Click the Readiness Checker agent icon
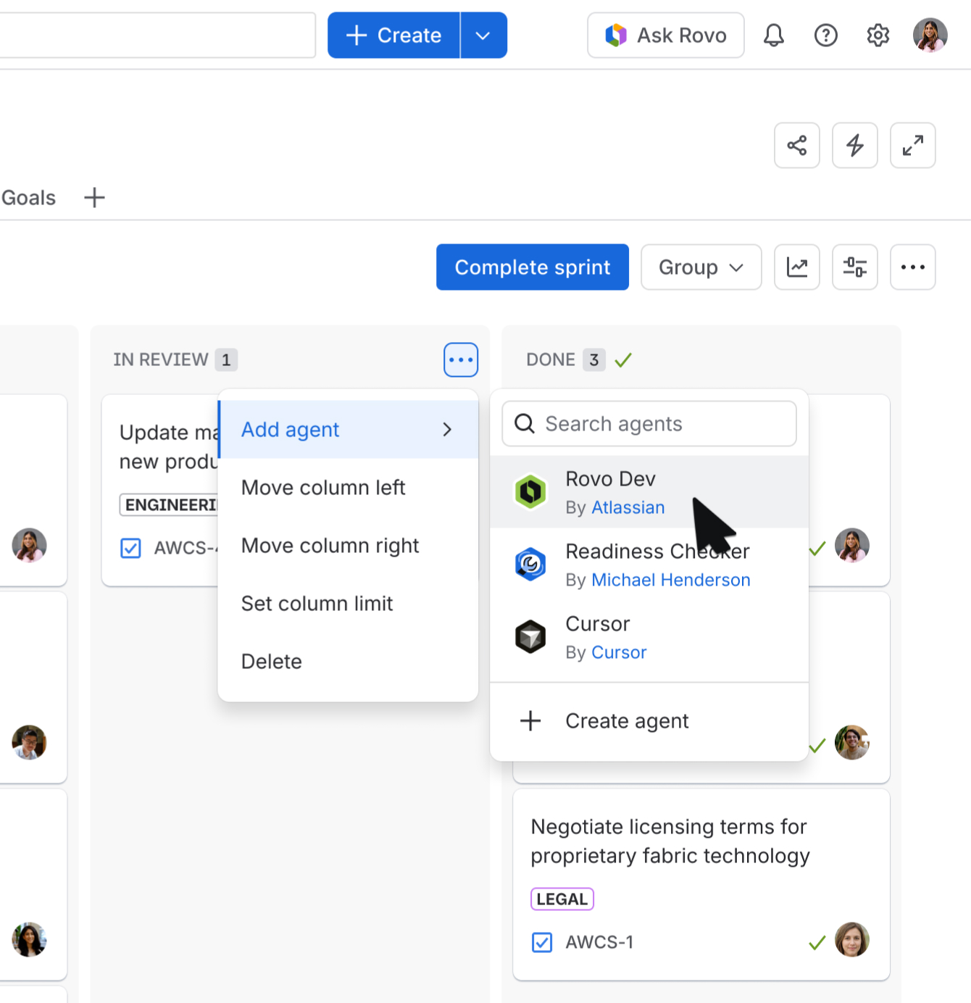Screen dimensions: 971x1003 pyautogui.click(x=530, y=564)
